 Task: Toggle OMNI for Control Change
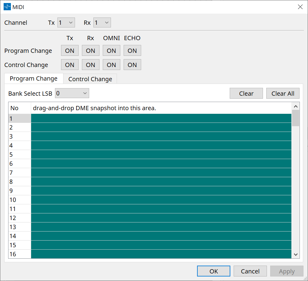(x=111, y=65)
